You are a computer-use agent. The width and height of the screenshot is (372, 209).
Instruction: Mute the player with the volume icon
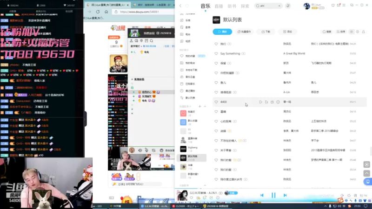[342, 196]
